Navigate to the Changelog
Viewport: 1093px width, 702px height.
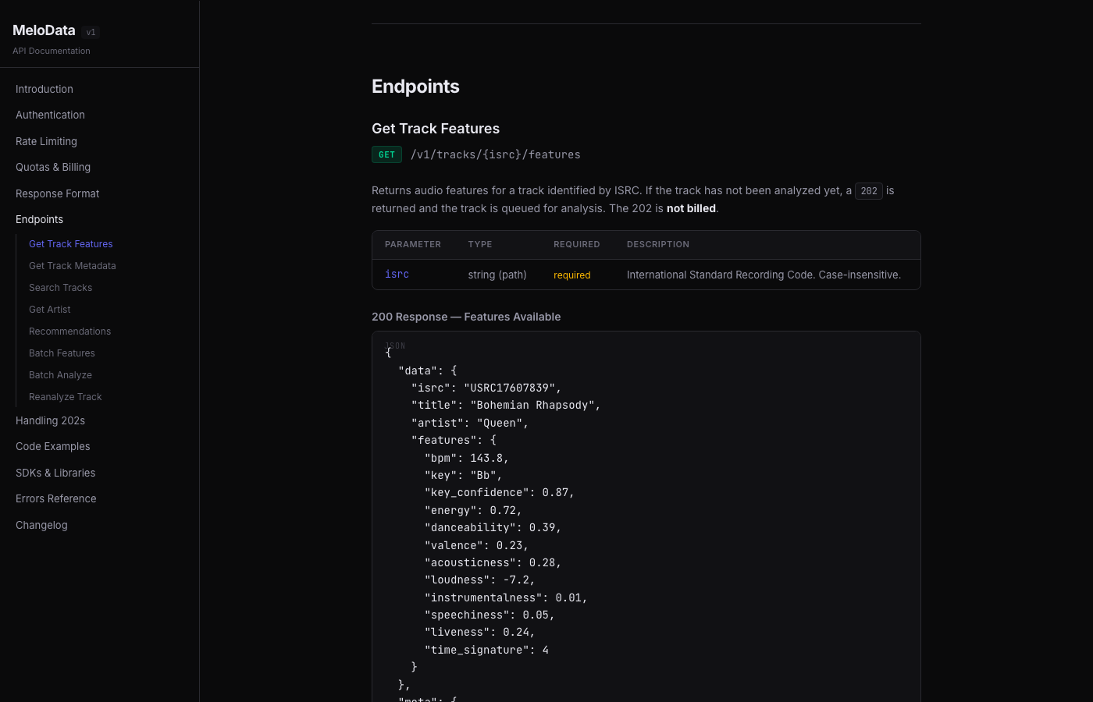[41, 525]
